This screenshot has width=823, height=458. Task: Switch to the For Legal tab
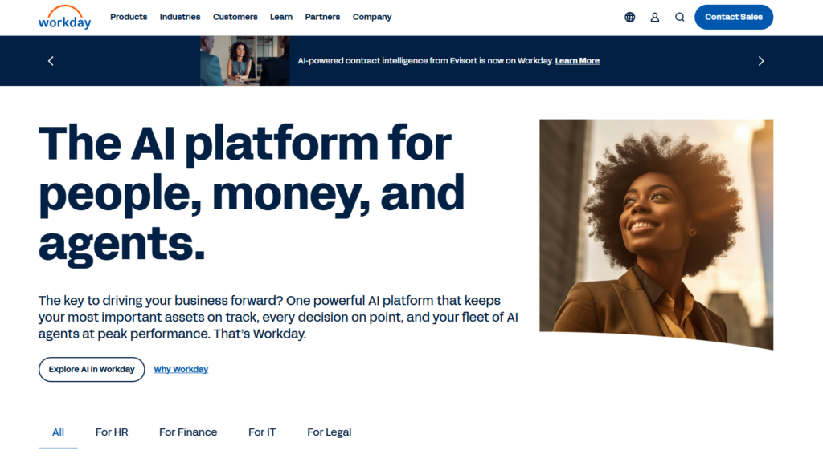329,432
